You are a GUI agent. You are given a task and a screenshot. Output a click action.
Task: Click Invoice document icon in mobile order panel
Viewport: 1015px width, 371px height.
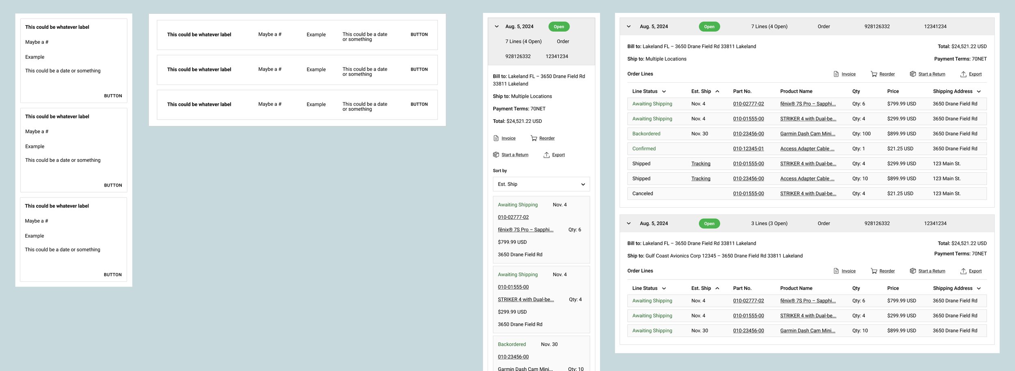coord(496,138)
